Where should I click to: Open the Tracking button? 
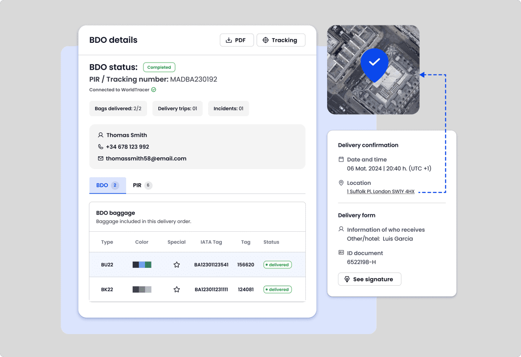[280, 40]
